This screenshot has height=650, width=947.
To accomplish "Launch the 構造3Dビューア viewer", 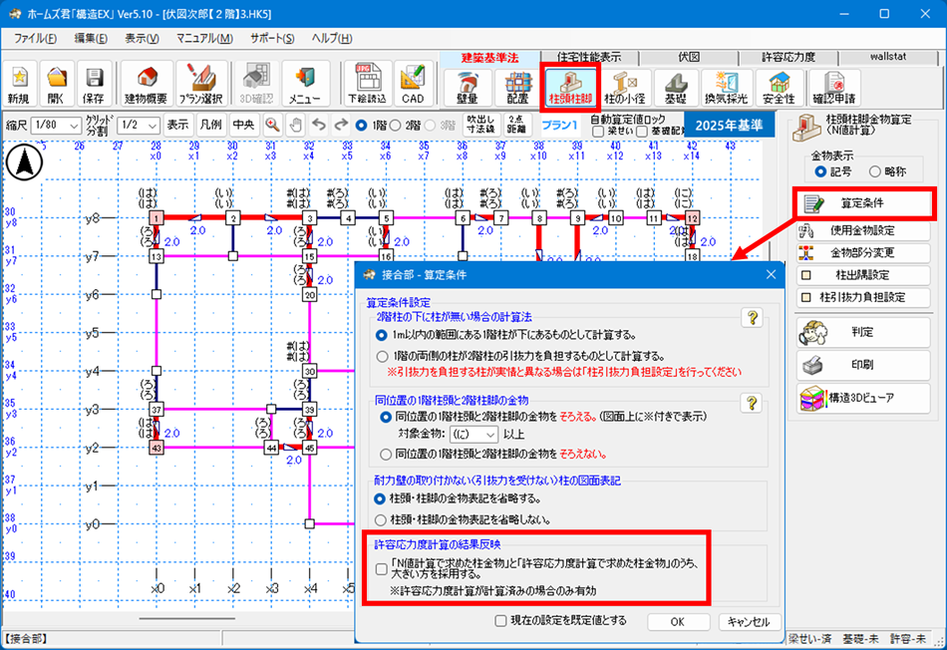I will pyautogui.click(x=862, y=396).
